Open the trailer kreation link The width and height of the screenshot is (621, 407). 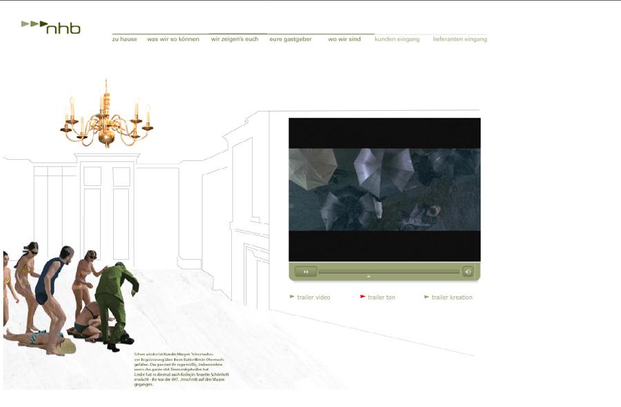click(x=452, y=298)
